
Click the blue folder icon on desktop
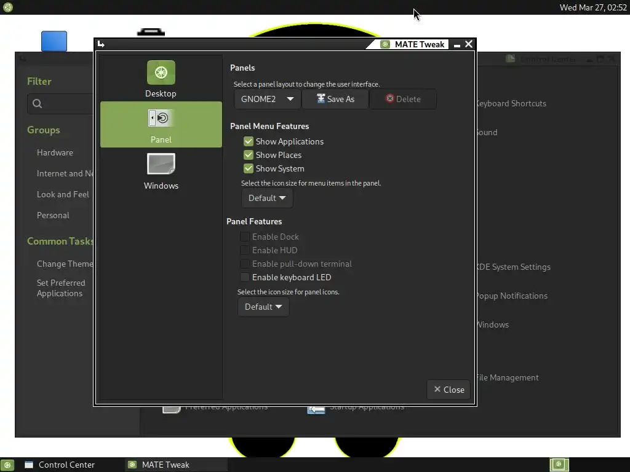click(x=54, y=41)
